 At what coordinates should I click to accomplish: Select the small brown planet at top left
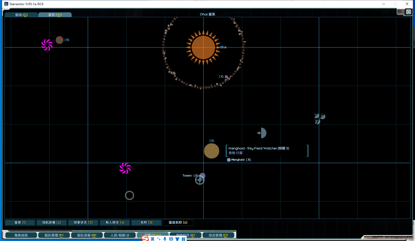point(60,40)
